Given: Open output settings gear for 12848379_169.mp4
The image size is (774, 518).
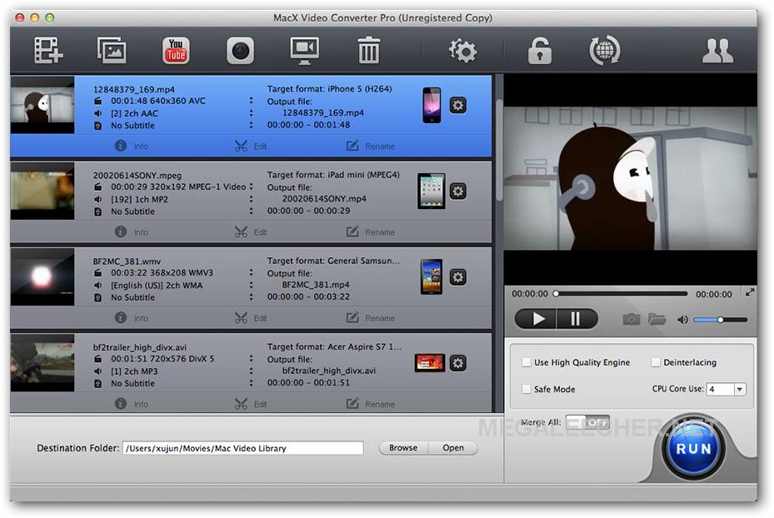Looking at the screenshot, I should point(457,105).
